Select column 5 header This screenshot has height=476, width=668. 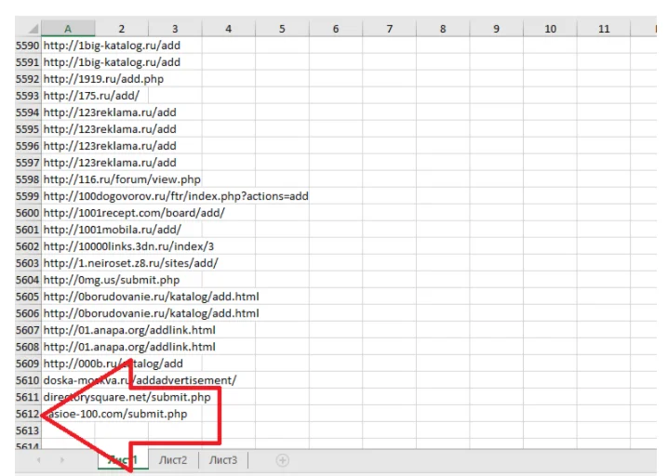click(x=282, y=29)
